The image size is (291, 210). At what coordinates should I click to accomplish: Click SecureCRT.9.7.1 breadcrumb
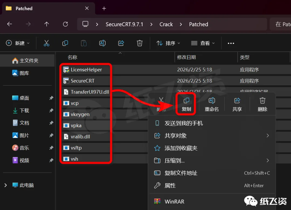[124, 24]
